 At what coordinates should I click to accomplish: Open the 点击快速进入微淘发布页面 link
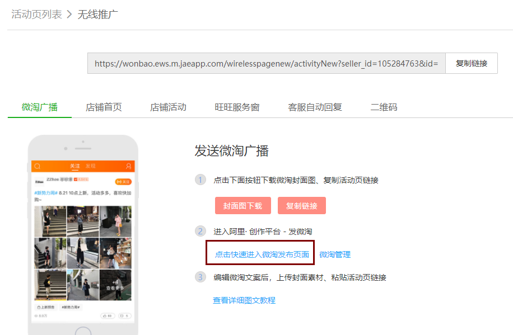click(262, 254)
